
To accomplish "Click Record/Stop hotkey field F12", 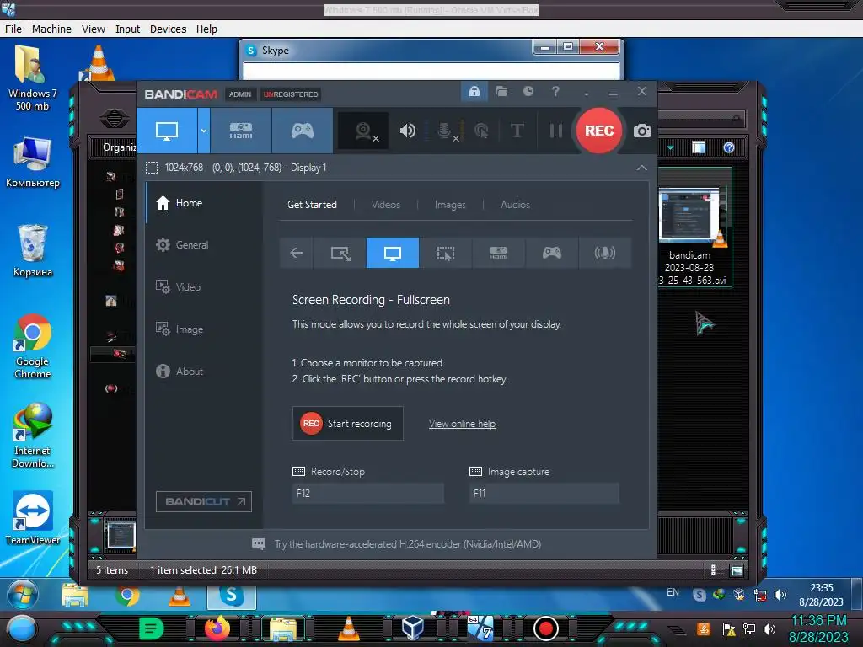I will point(367,494).
